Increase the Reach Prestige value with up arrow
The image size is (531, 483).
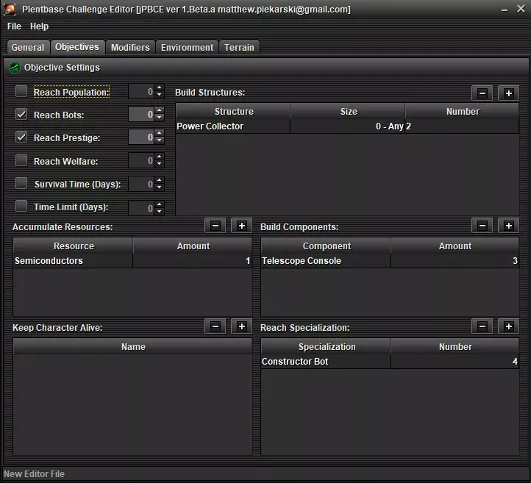click(x=160, y=134)
